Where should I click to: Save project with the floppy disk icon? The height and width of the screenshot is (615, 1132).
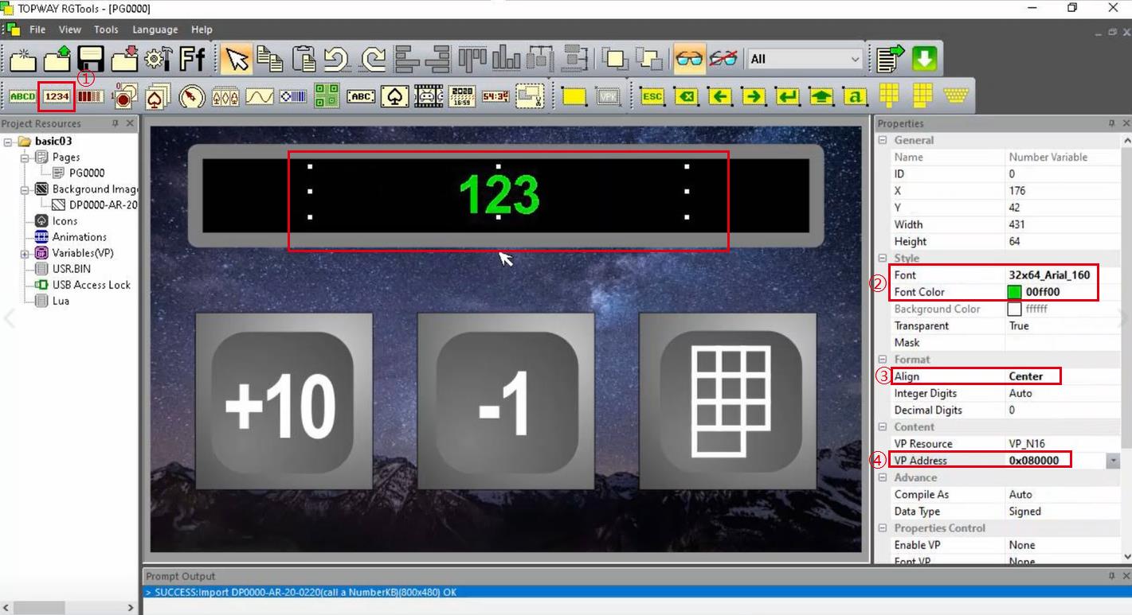(92, 59)
